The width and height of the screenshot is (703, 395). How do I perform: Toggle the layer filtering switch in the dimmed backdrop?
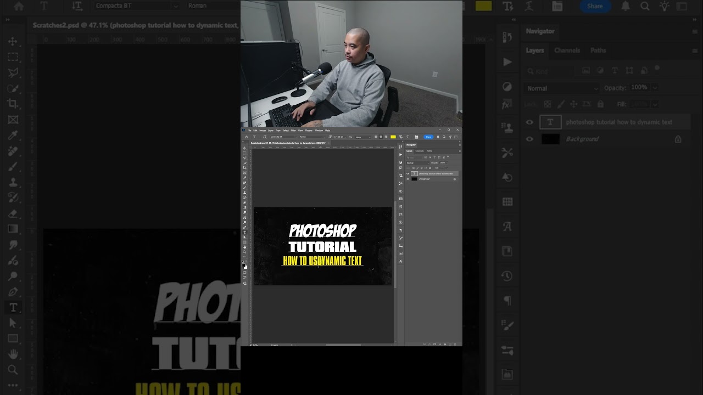(657, 69)
